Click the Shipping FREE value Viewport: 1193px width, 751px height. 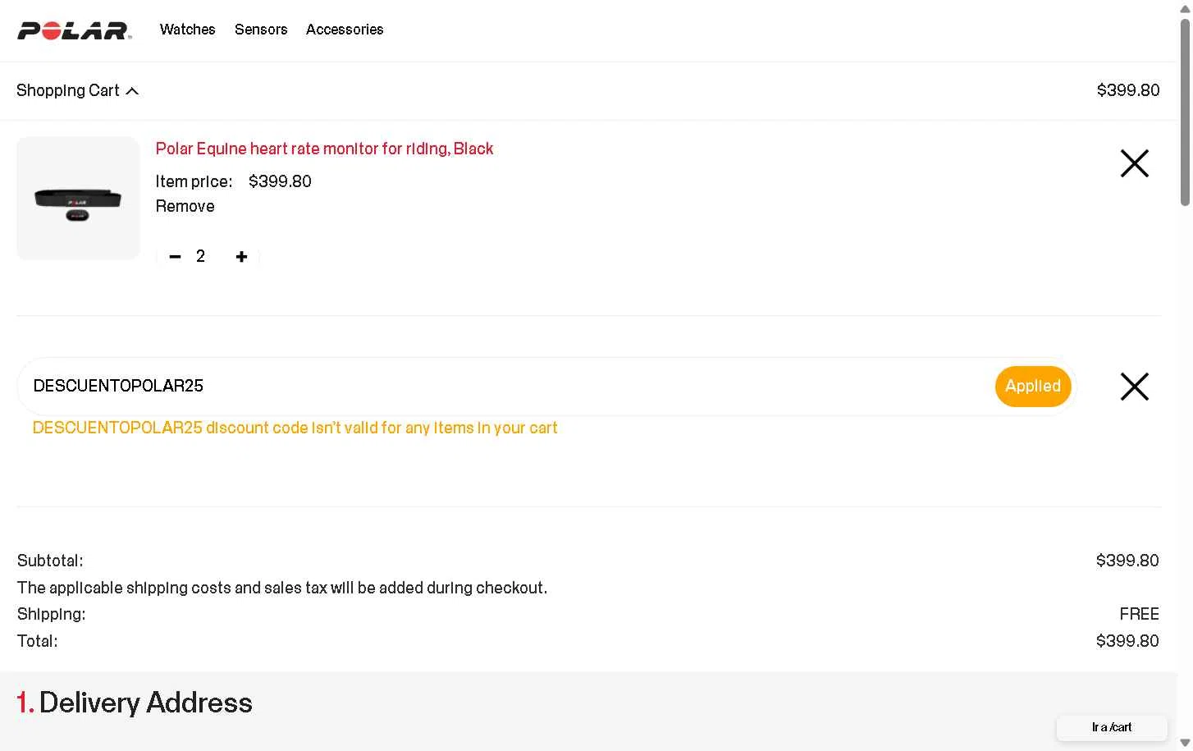click(1139, 614)
